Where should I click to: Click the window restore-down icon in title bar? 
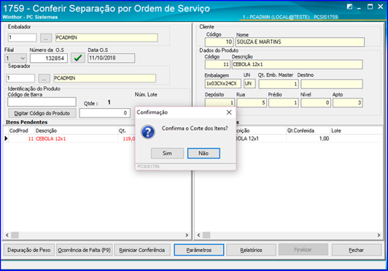[x=349, y=7]
